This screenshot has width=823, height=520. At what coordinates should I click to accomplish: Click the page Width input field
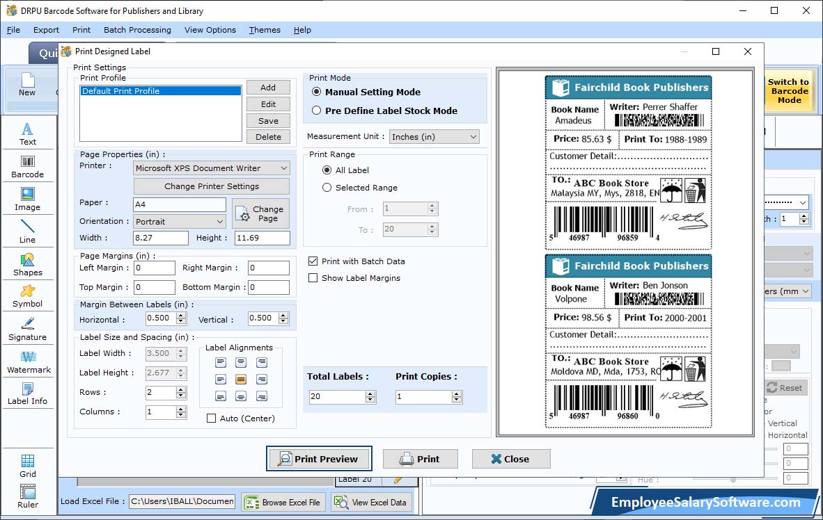161,238
